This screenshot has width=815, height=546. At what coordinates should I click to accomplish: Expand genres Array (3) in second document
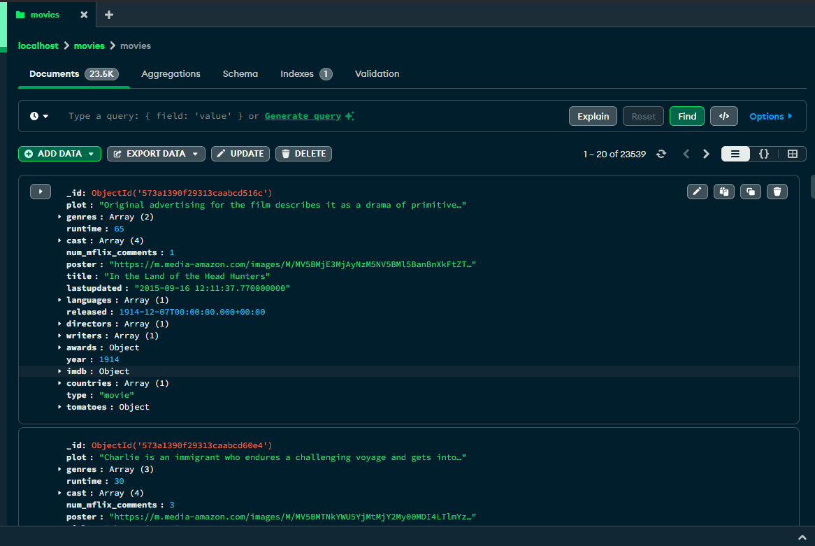(59, 469)
